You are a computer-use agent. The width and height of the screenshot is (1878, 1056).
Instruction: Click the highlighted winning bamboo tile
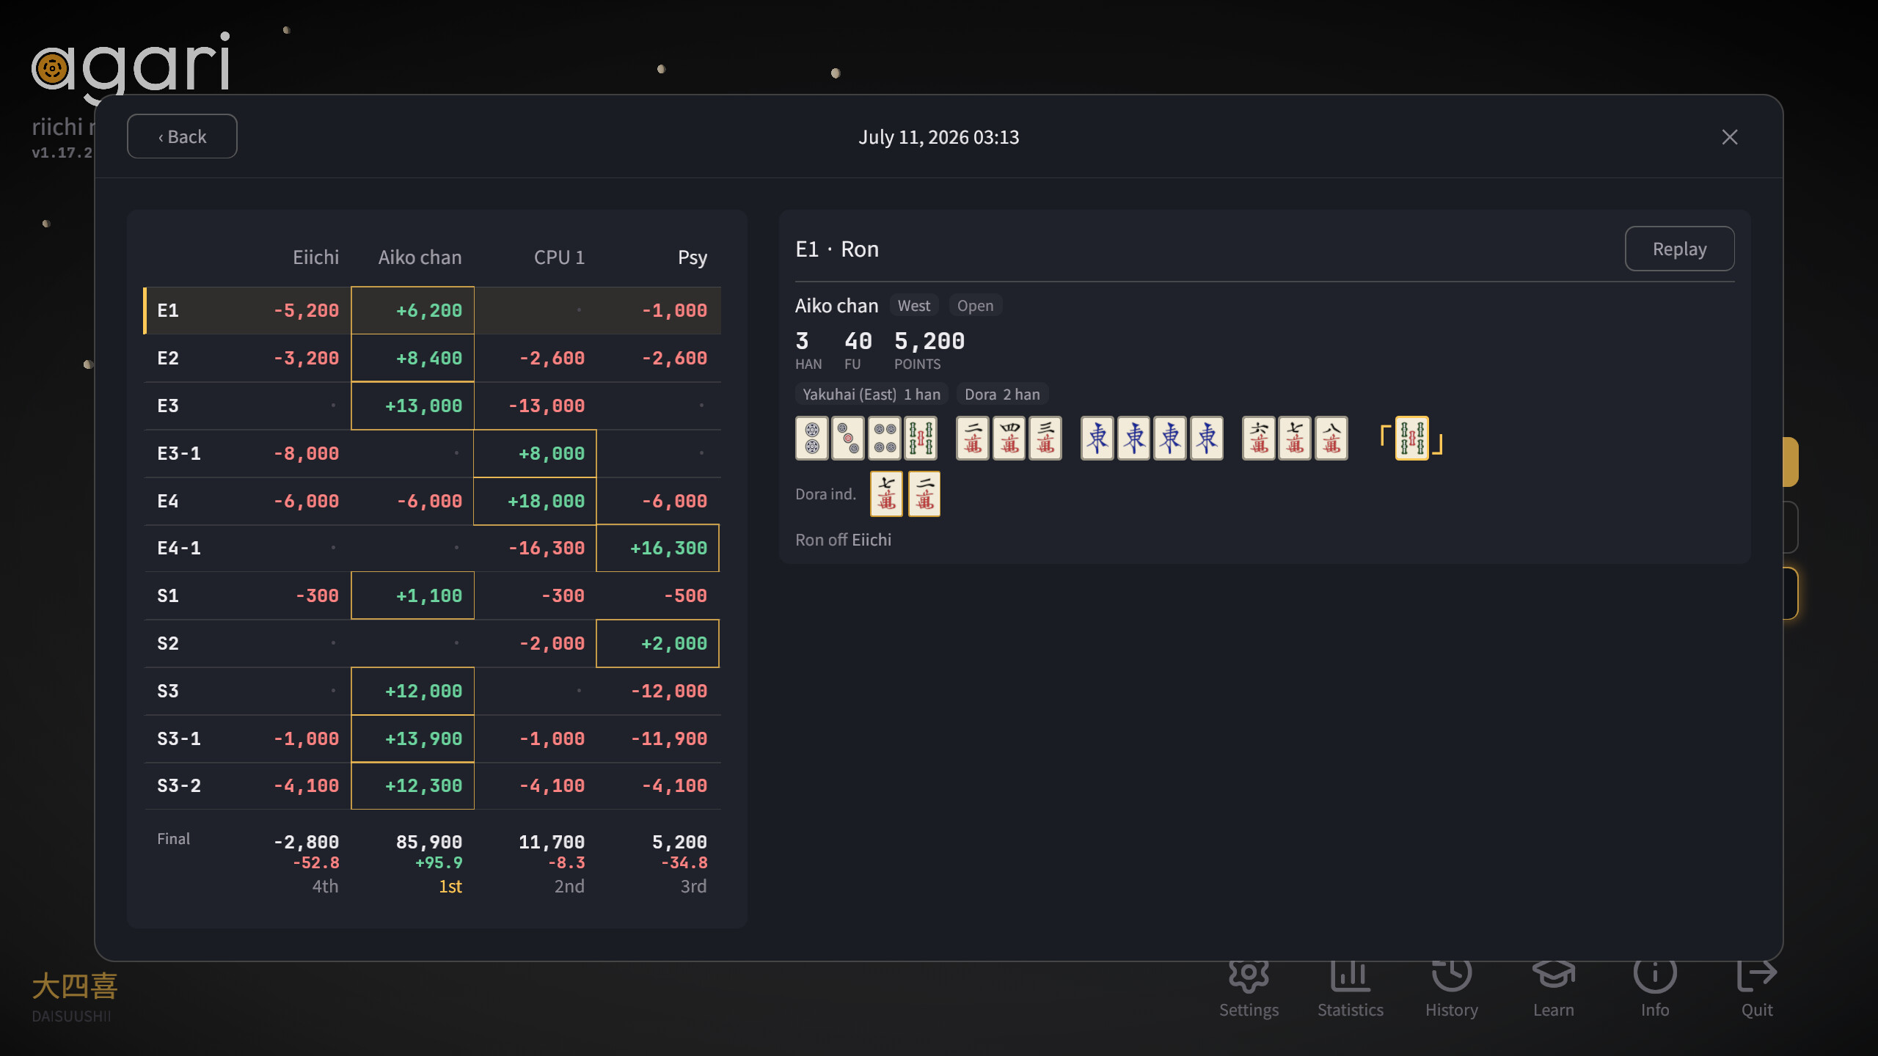click(x=1411, y=439)
